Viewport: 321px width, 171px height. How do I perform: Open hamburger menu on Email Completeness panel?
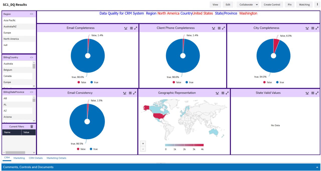131,28
